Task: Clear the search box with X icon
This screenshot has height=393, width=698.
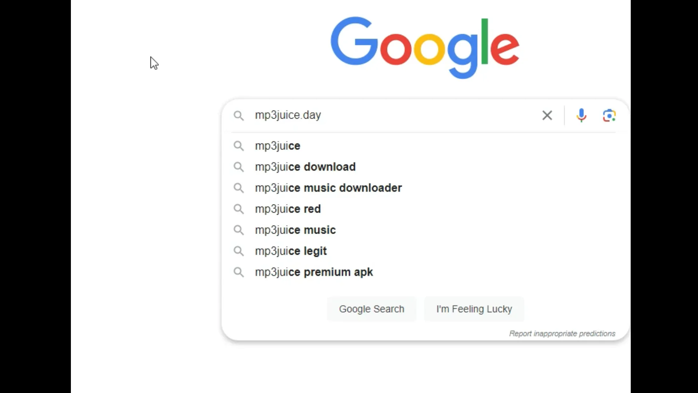Action: (x=547, y=115)
